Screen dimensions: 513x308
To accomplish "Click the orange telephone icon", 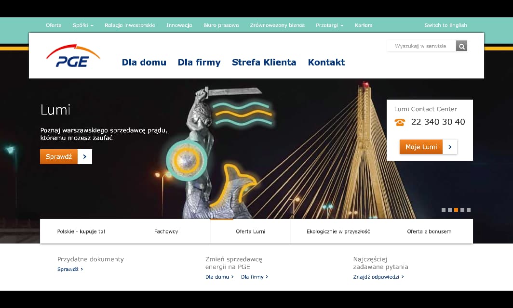I will point(400,122).
